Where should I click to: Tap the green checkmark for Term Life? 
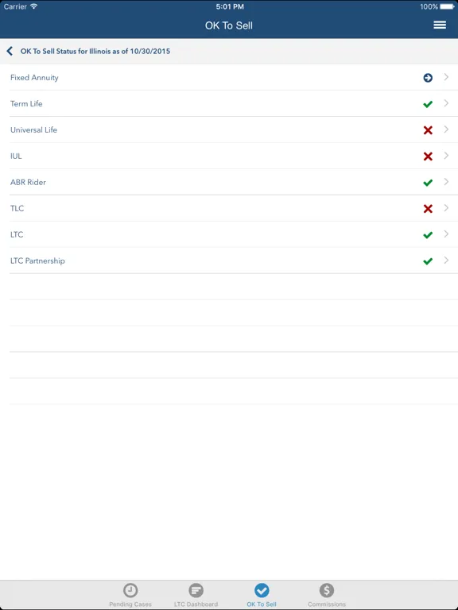point(428,104)
